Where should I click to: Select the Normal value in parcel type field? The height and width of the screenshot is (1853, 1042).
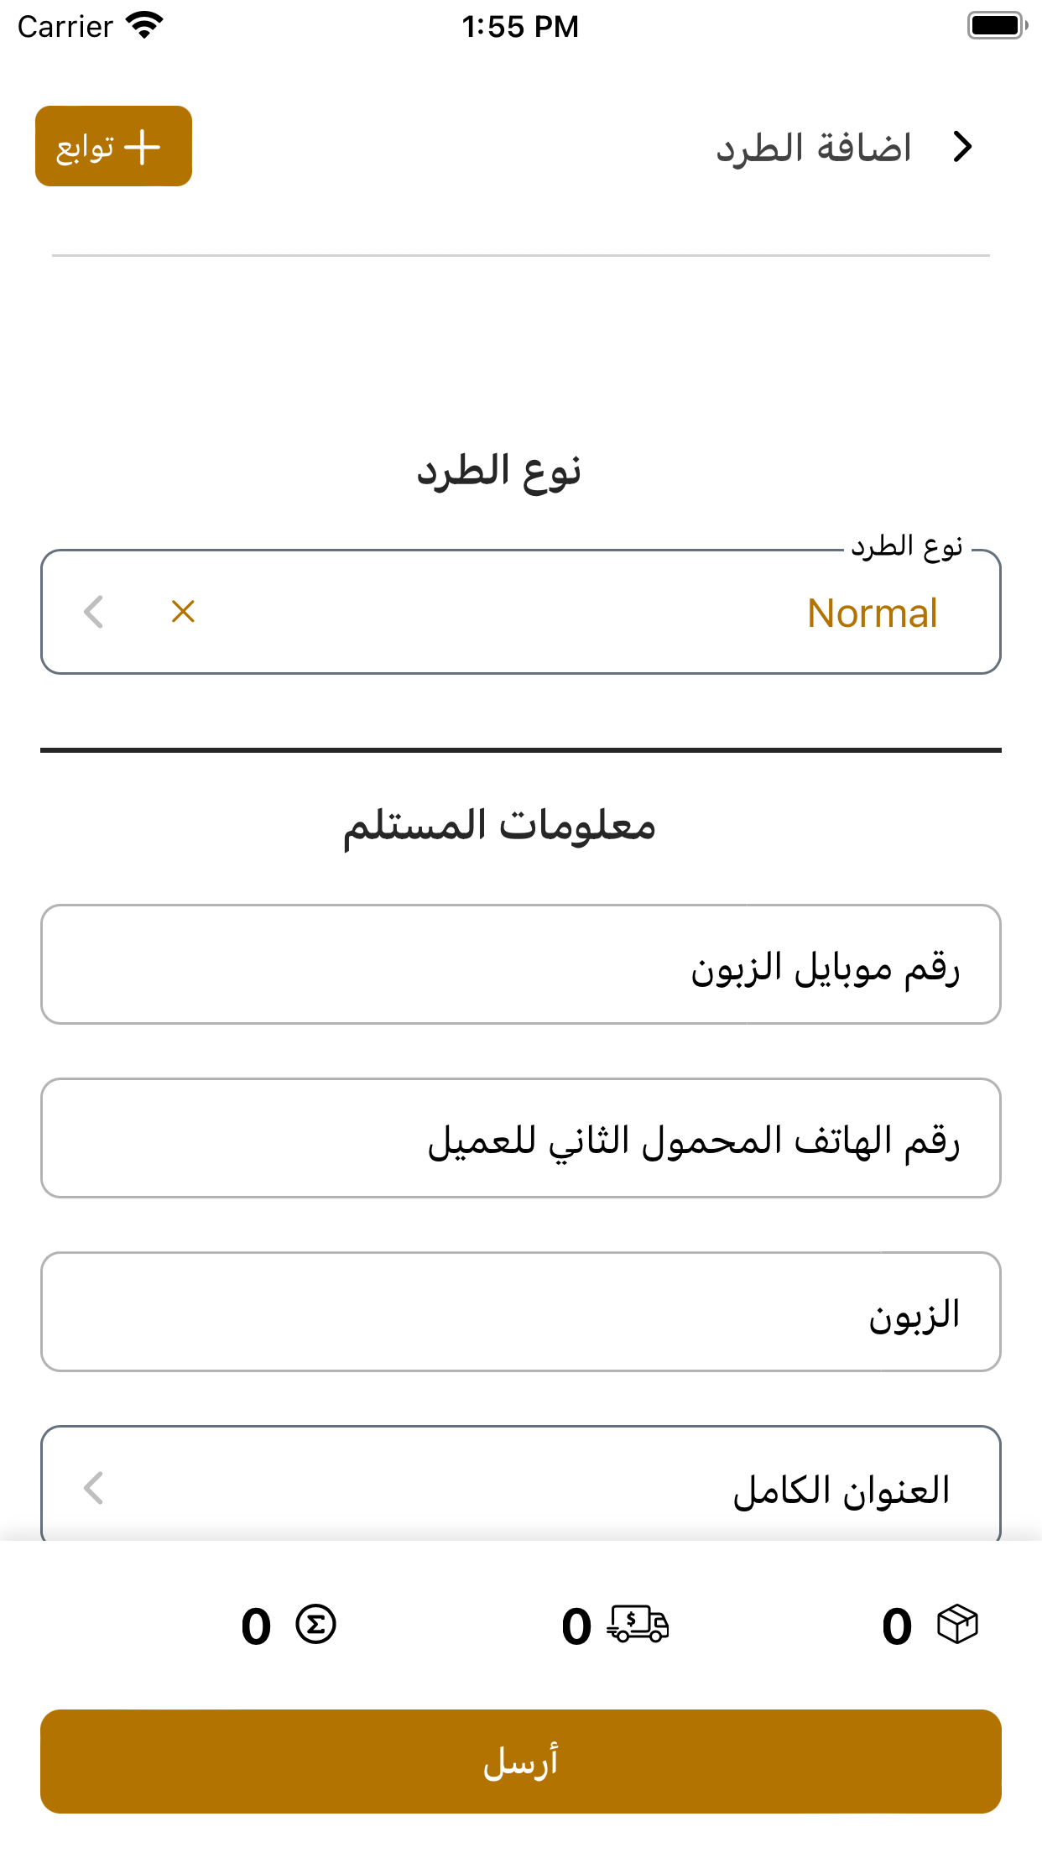tap(872, 613)
